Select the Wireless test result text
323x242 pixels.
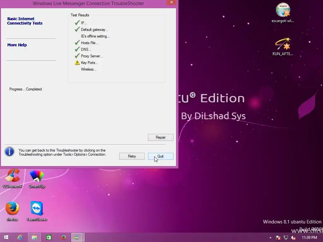click(x=89, y=69)
